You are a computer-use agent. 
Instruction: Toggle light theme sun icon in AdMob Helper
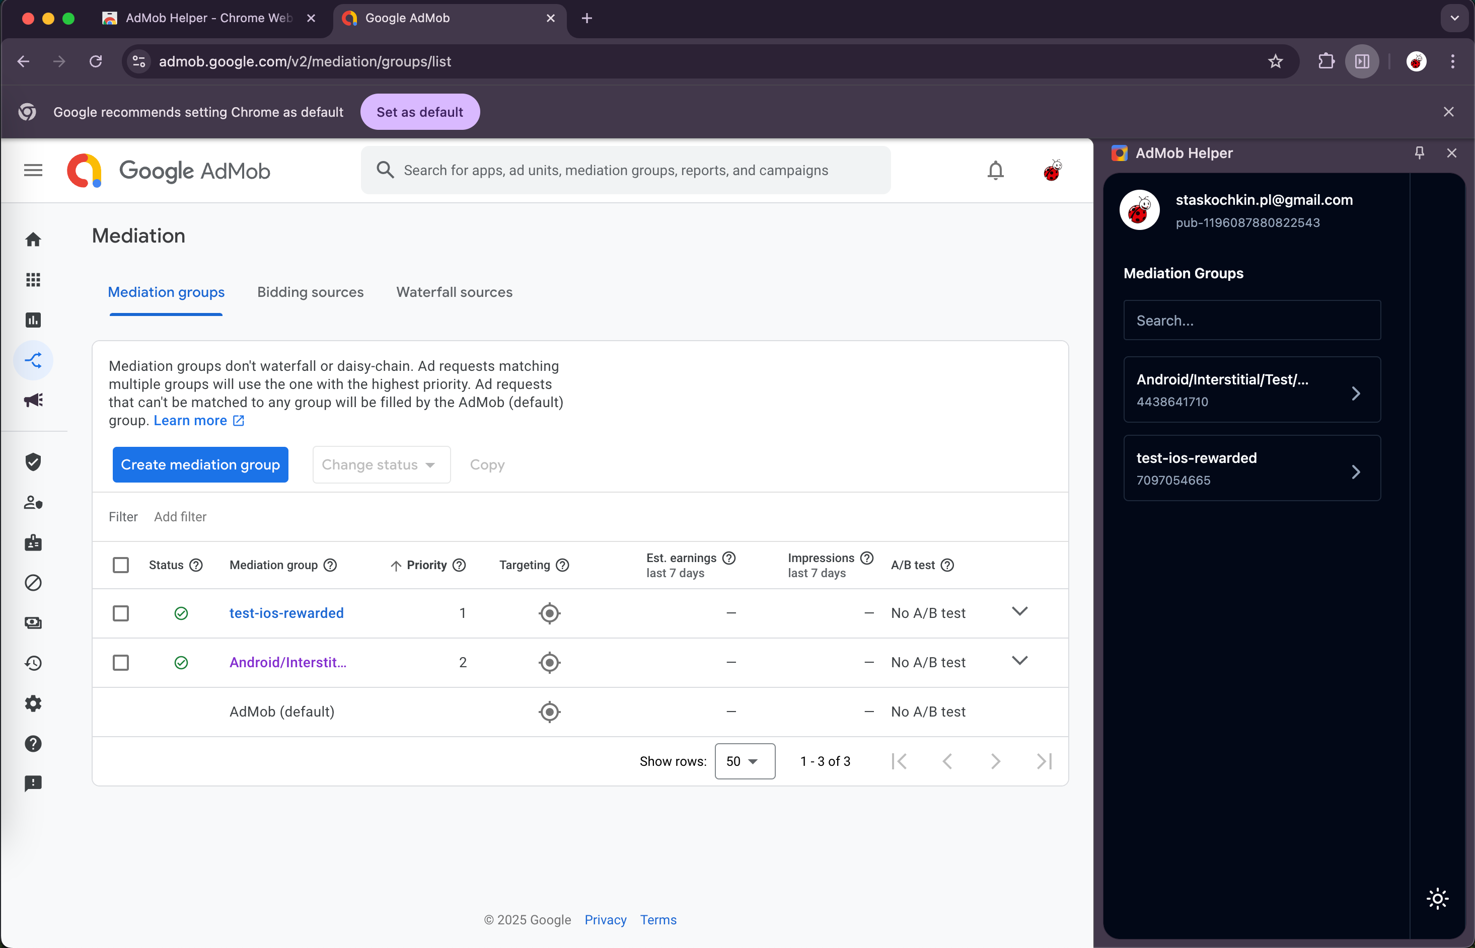(1437, 899)
